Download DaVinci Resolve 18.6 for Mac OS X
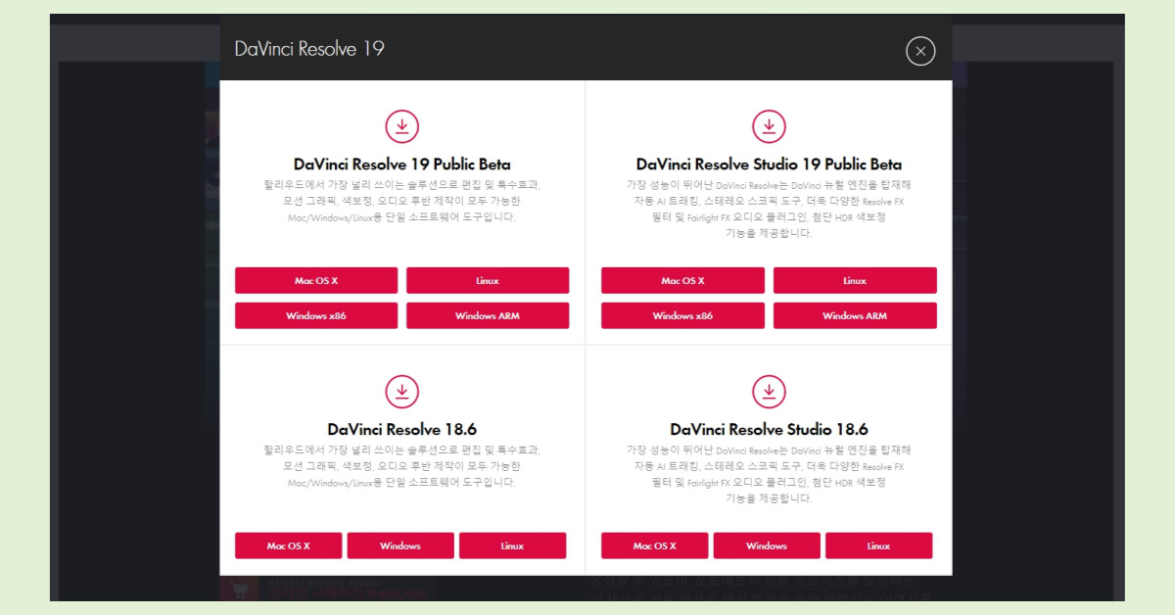Screen dimensions: 1175x615 pos(289,545)
